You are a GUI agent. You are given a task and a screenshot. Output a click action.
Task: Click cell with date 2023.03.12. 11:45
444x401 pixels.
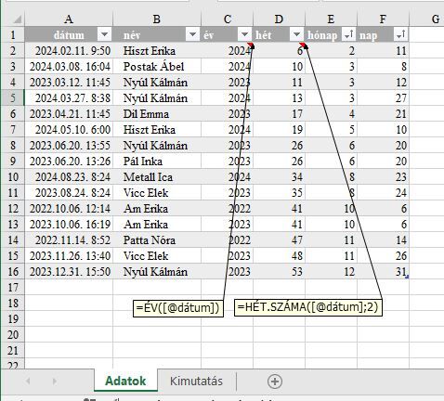[x=69, y=82]
